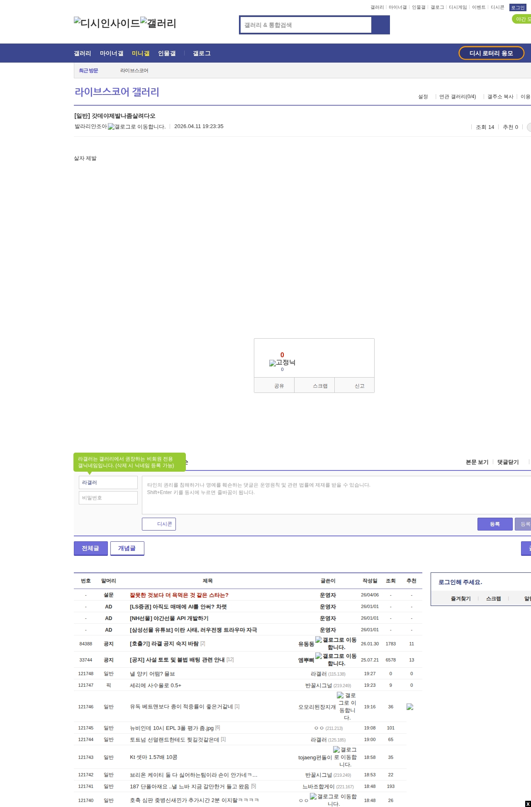The height and width of the screenshot is (807, 531).
Task: Expand the 최근 방문 recent visits bar
Action: (88, 71)
